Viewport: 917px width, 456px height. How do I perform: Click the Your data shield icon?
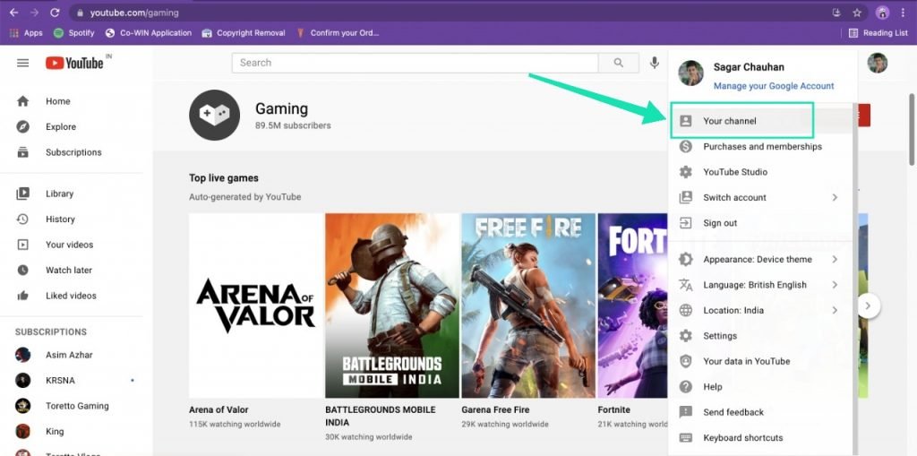click(685, 361)
